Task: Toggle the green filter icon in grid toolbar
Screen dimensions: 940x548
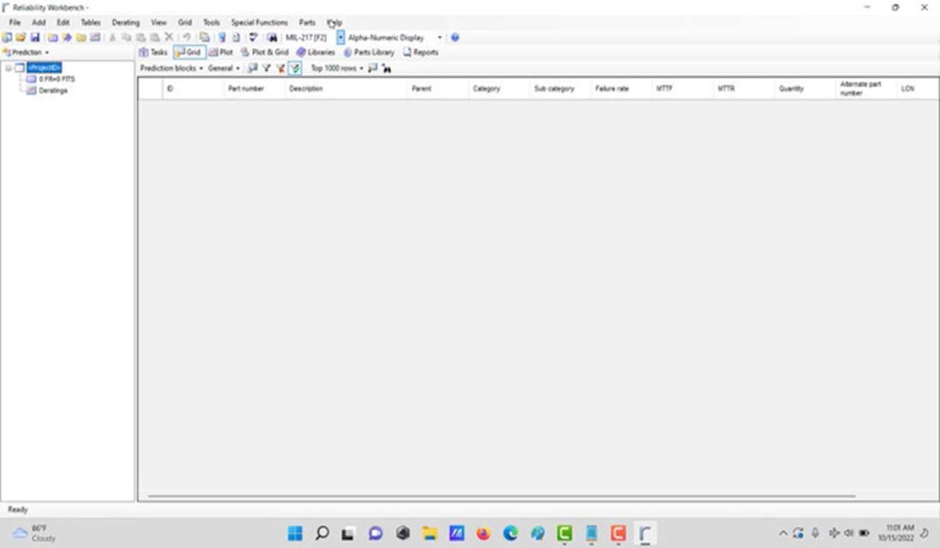Action: [x=294, y=68]
